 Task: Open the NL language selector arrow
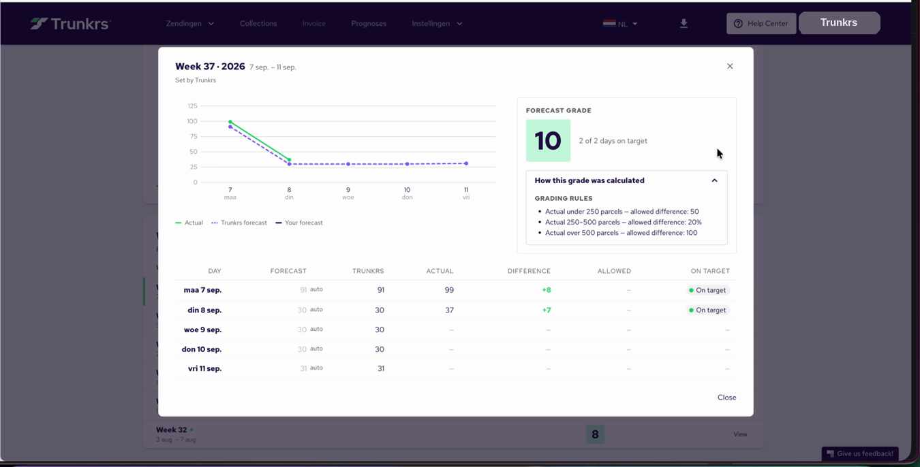pyautogui.click(x=635, y=24)
